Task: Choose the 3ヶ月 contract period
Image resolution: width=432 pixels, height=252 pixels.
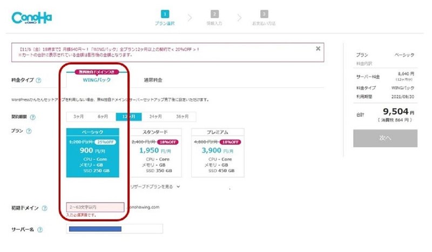Action: pos(78,117)
